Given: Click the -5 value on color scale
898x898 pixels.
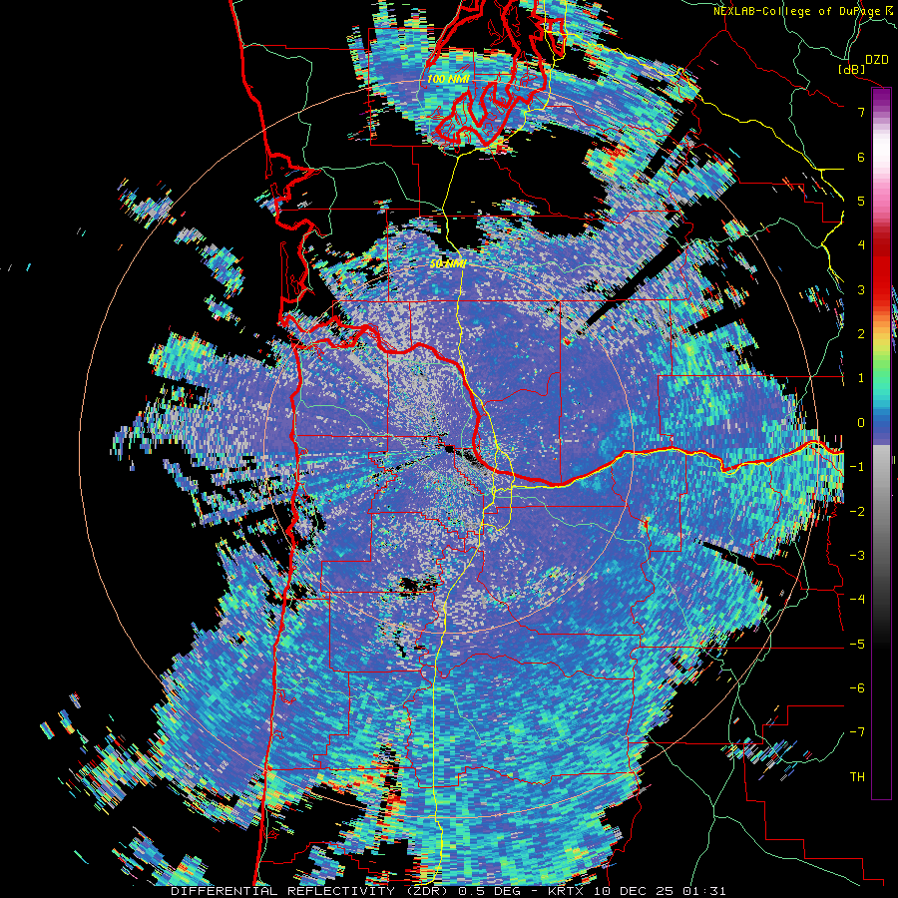Looking at the screenshot, I should 857,645.
